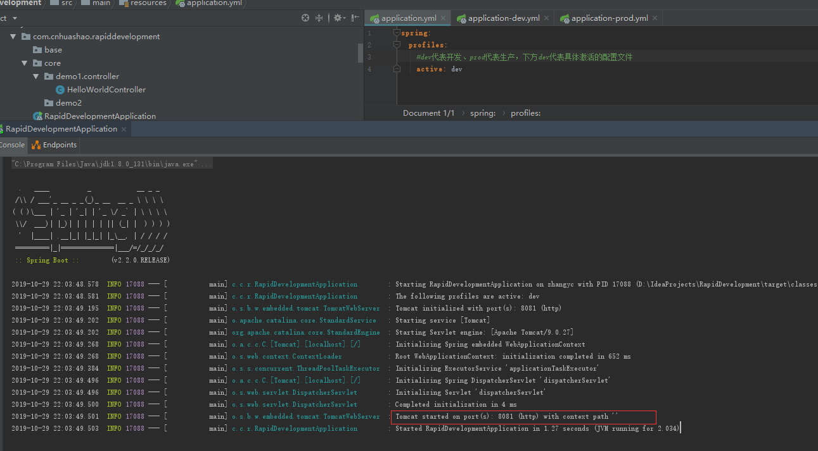Click the application.yml icon in navigation bar
Screen dimensions: 818x451
click(181, 3)
